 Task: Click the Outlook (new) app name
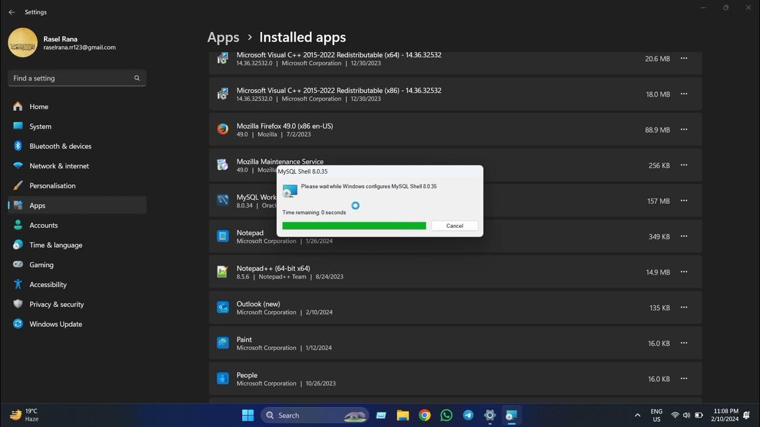(x=258, y=304)
